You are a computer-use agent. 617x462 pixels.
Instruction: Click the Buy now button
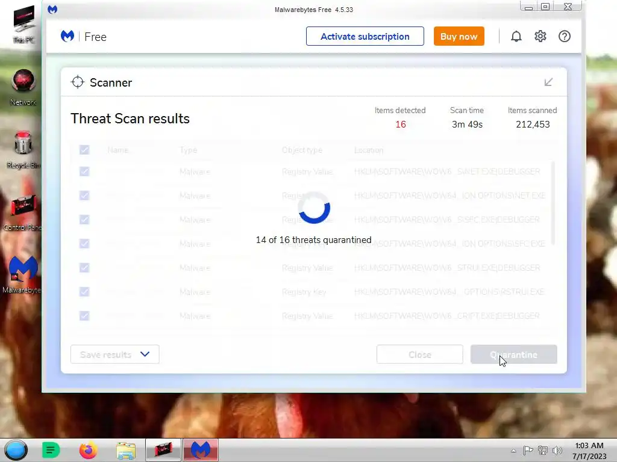[459, 36]
